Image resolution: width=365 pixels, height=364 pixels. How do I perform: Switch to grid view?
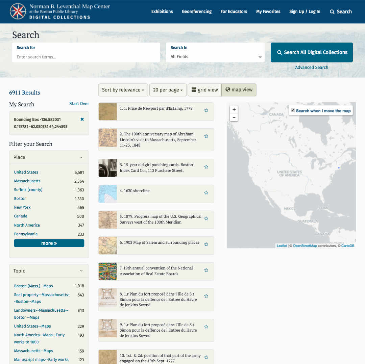(x=204, y=90)
